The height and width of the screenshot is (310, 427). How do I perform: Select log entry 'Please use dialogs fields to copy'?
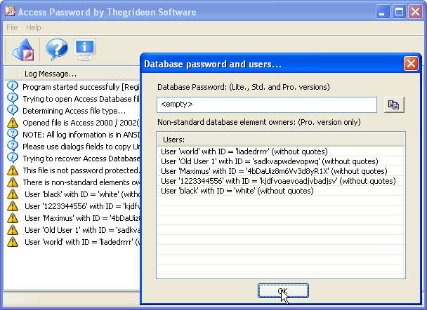(x=72, y=147)
